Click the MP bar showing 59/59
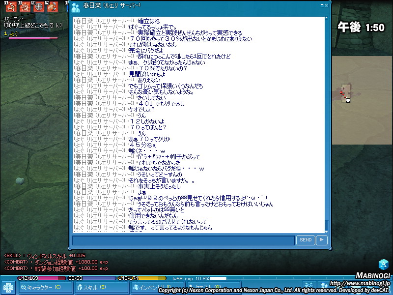Viewport: 393px width, 295px height. pyautogui.click(x=92, y=278)
